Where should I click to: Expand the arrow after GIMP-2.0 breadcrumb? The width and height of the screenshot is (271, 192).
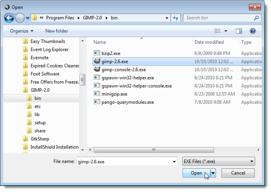tap(106, 18)
